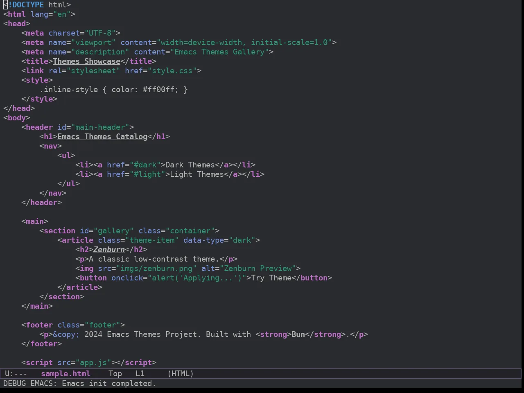Click the closing </main> tag
The height and width of the screenshot is (393, 524).
coord(37,306)
